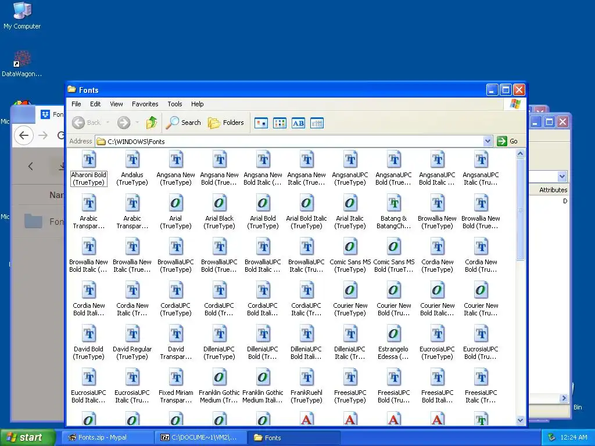
Task: Toggle the Folders pane
Action: [x=226, y=123]
